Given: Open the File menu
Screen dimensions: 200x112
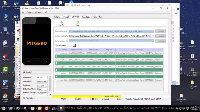Looking at the screenshot, I should click(23, 12).
